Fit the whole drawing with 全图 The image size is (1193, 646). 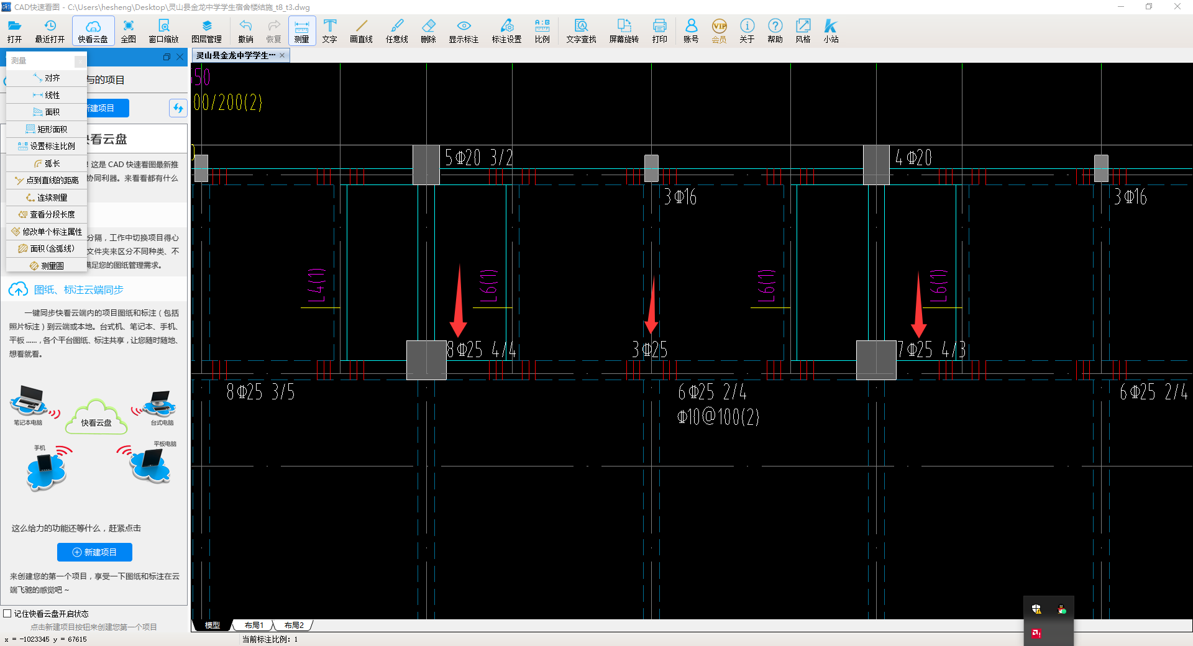coord(128,31)
